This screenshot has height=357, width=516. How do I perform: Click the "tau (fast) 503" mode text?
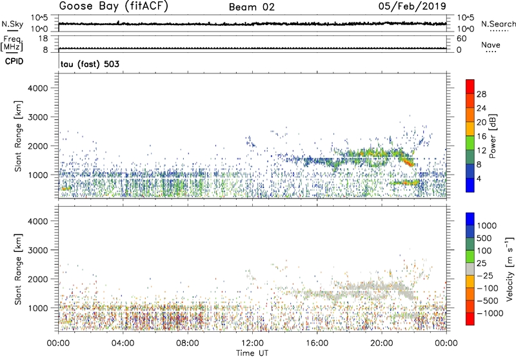tap(90, 64)
